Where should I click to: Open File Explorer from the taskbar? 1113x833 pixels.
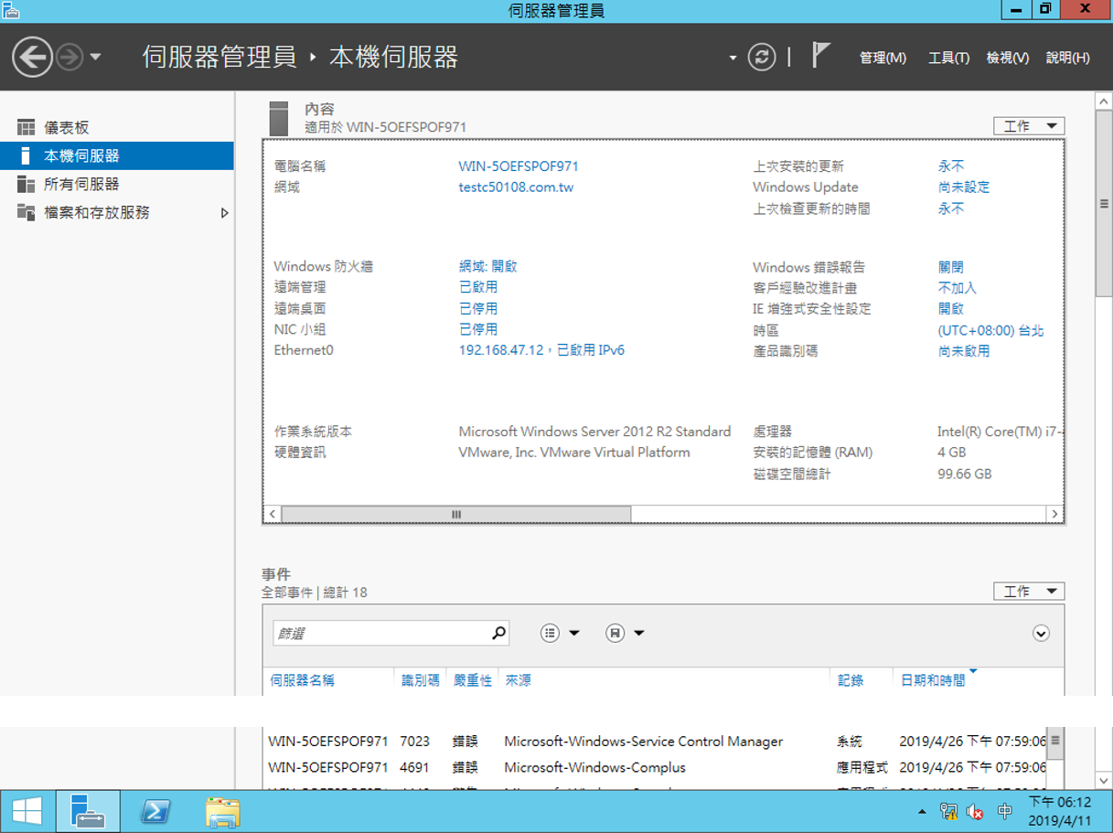(222, 812)
